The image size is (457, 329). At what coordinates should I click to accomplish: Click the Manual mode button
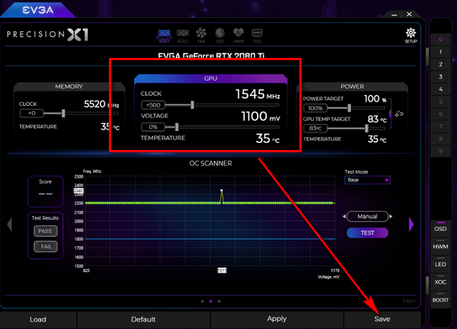367,216
